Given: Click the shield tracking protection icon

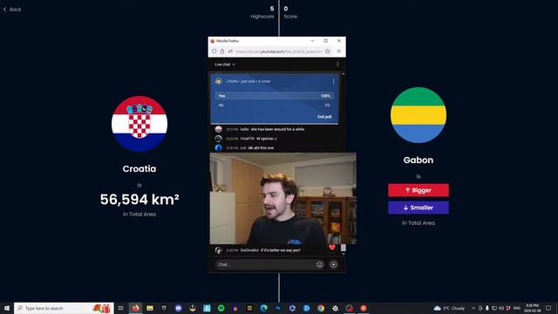Looking at the screenshot, I should (214, 51).
